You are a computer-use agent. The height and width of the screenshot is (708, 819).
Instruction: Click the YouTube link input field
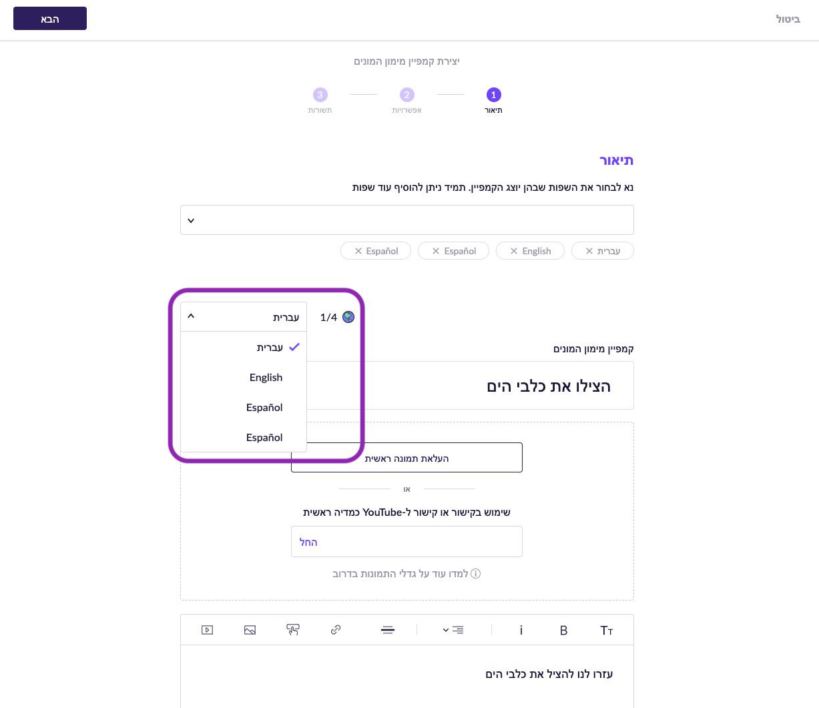coord(406,541)
